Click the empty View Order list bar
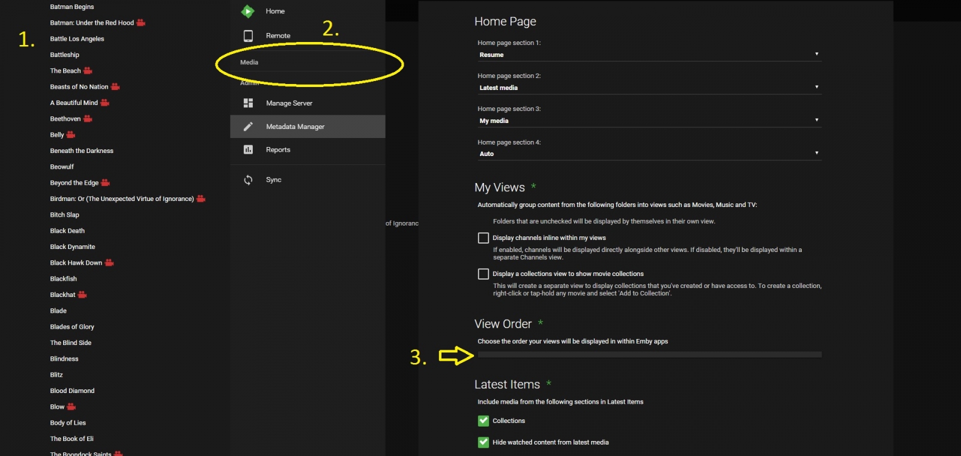This screenshot has width=961, height=456. click(x=649, y=355)
